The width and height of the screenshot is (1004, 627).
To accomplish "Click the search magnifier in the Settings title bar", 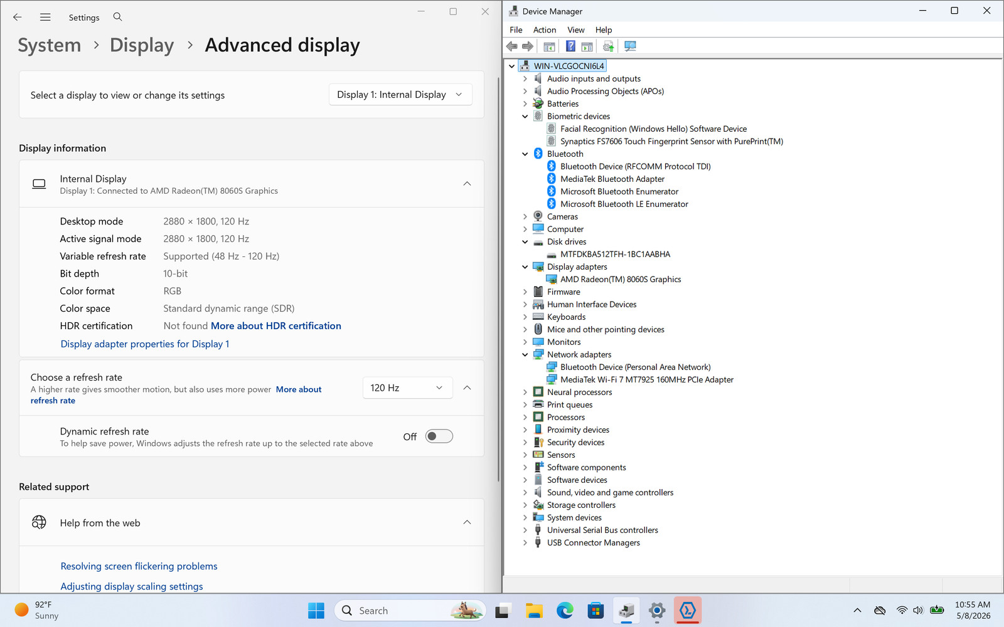I will 117,17.
